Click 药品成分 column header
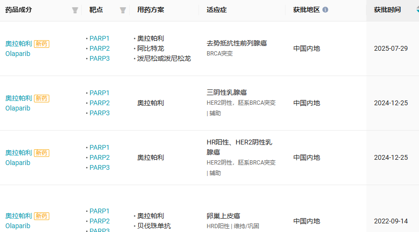 [x=19, y=10]
